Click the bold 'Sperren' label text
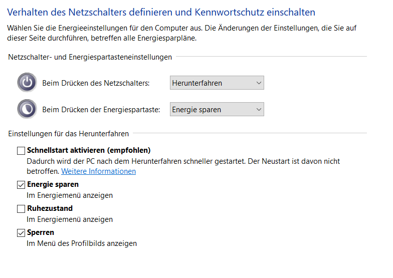 (41, 233)
